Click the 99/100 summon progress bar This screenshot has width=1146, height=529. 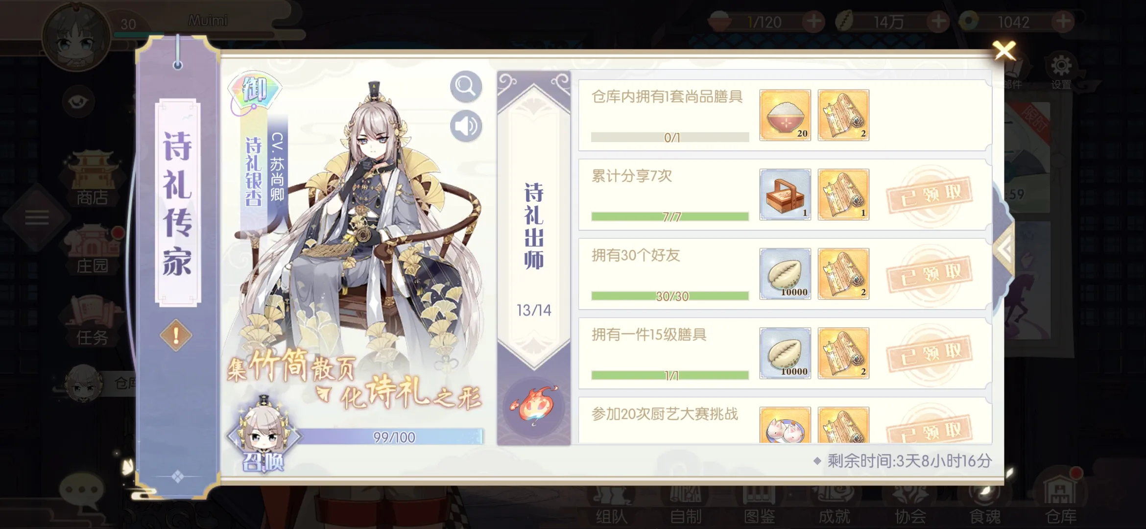pyautogui.click(x=391, y=437)
